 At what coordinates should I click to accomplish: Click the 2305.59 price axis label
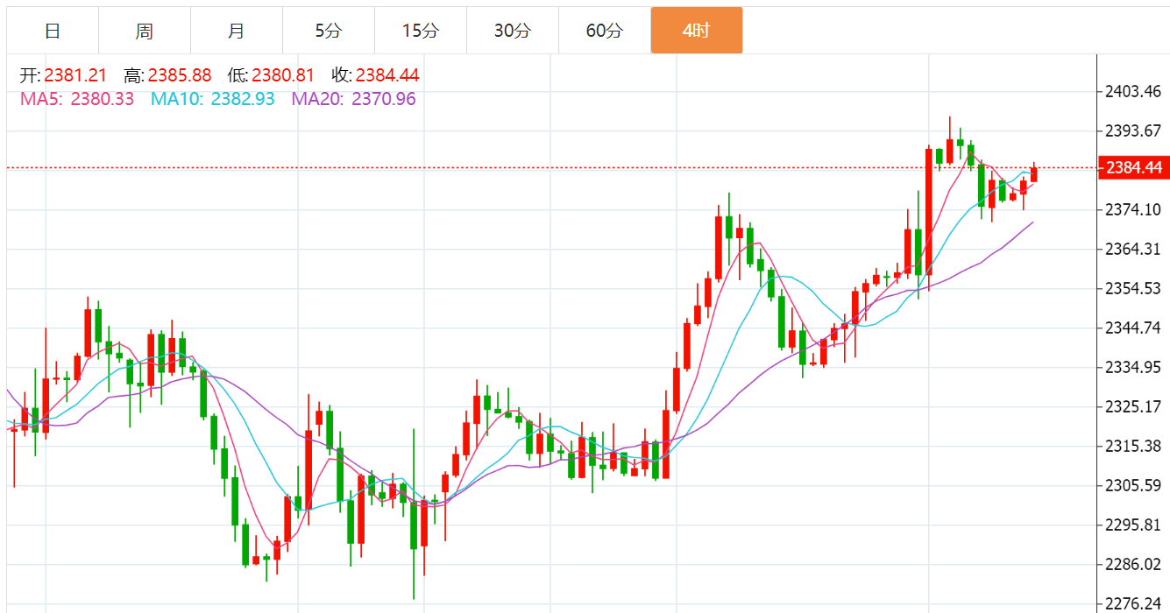point(1133,485)
